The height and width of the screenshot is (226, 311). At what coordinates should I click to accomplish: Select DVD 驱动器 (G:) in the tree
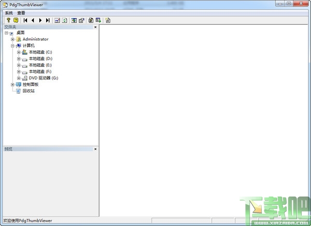pyautogui.click(x=44, y=78)
